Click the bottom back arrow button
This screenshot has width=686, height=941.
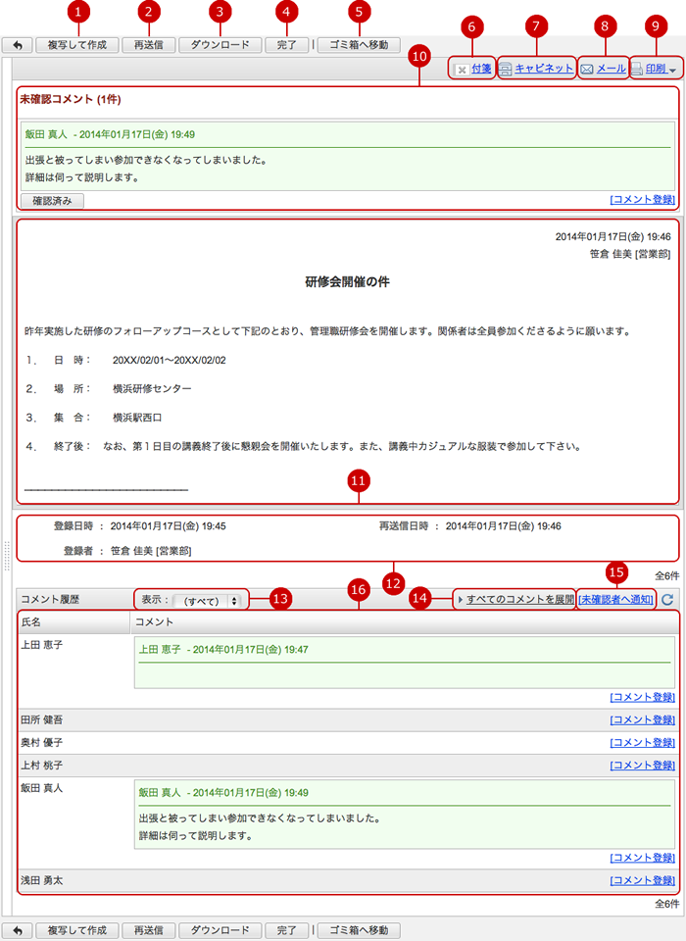17,930
